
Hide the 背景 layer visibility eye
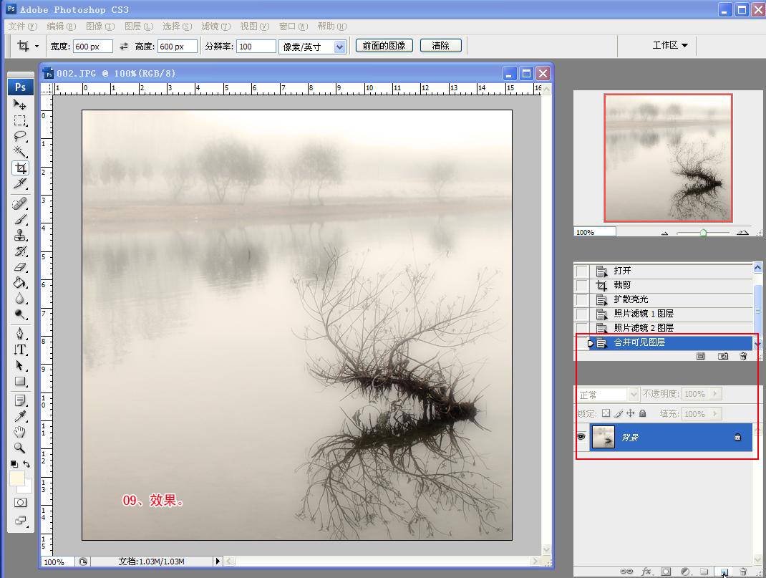[581, 437]
